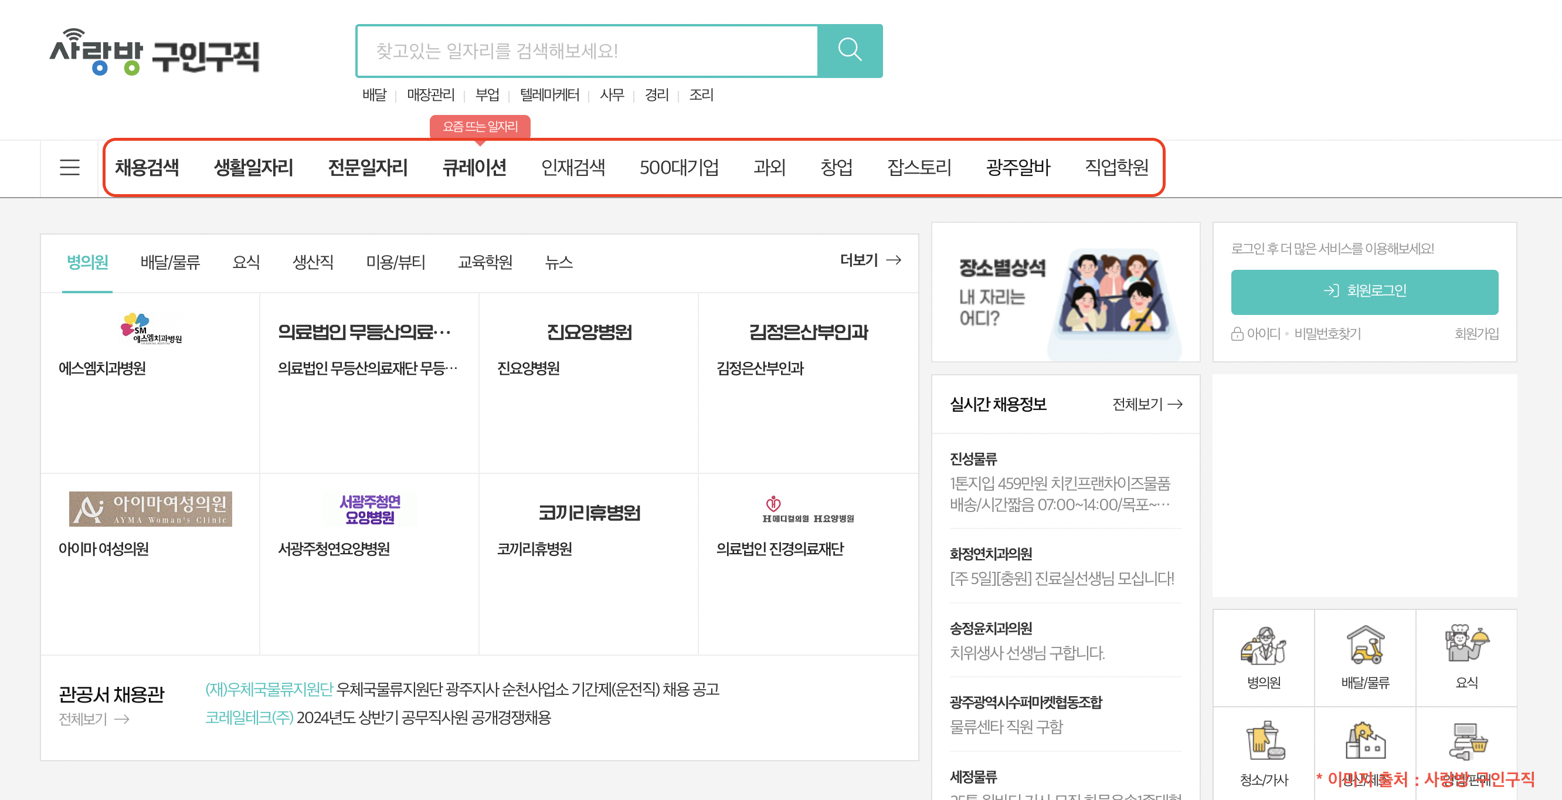
Task: Open the 전문일자리 menu item
Action: click(x=368, y=167)
